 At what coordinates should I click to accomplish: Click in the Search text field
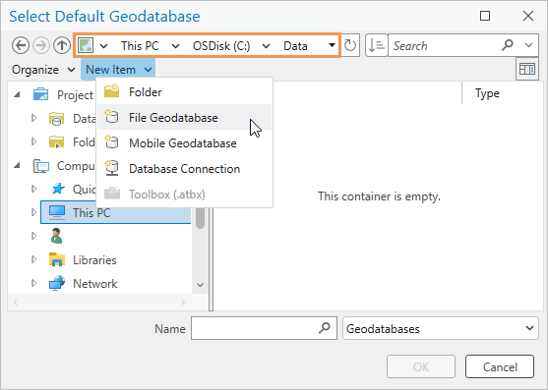pos(444,45)
